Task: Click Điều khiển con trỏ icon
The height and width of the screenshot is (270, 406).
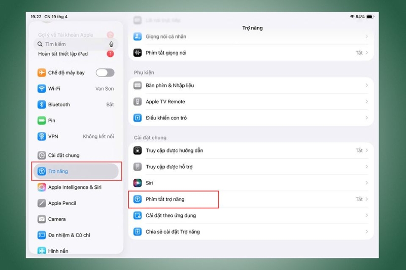Action: (x=138, y=118)
